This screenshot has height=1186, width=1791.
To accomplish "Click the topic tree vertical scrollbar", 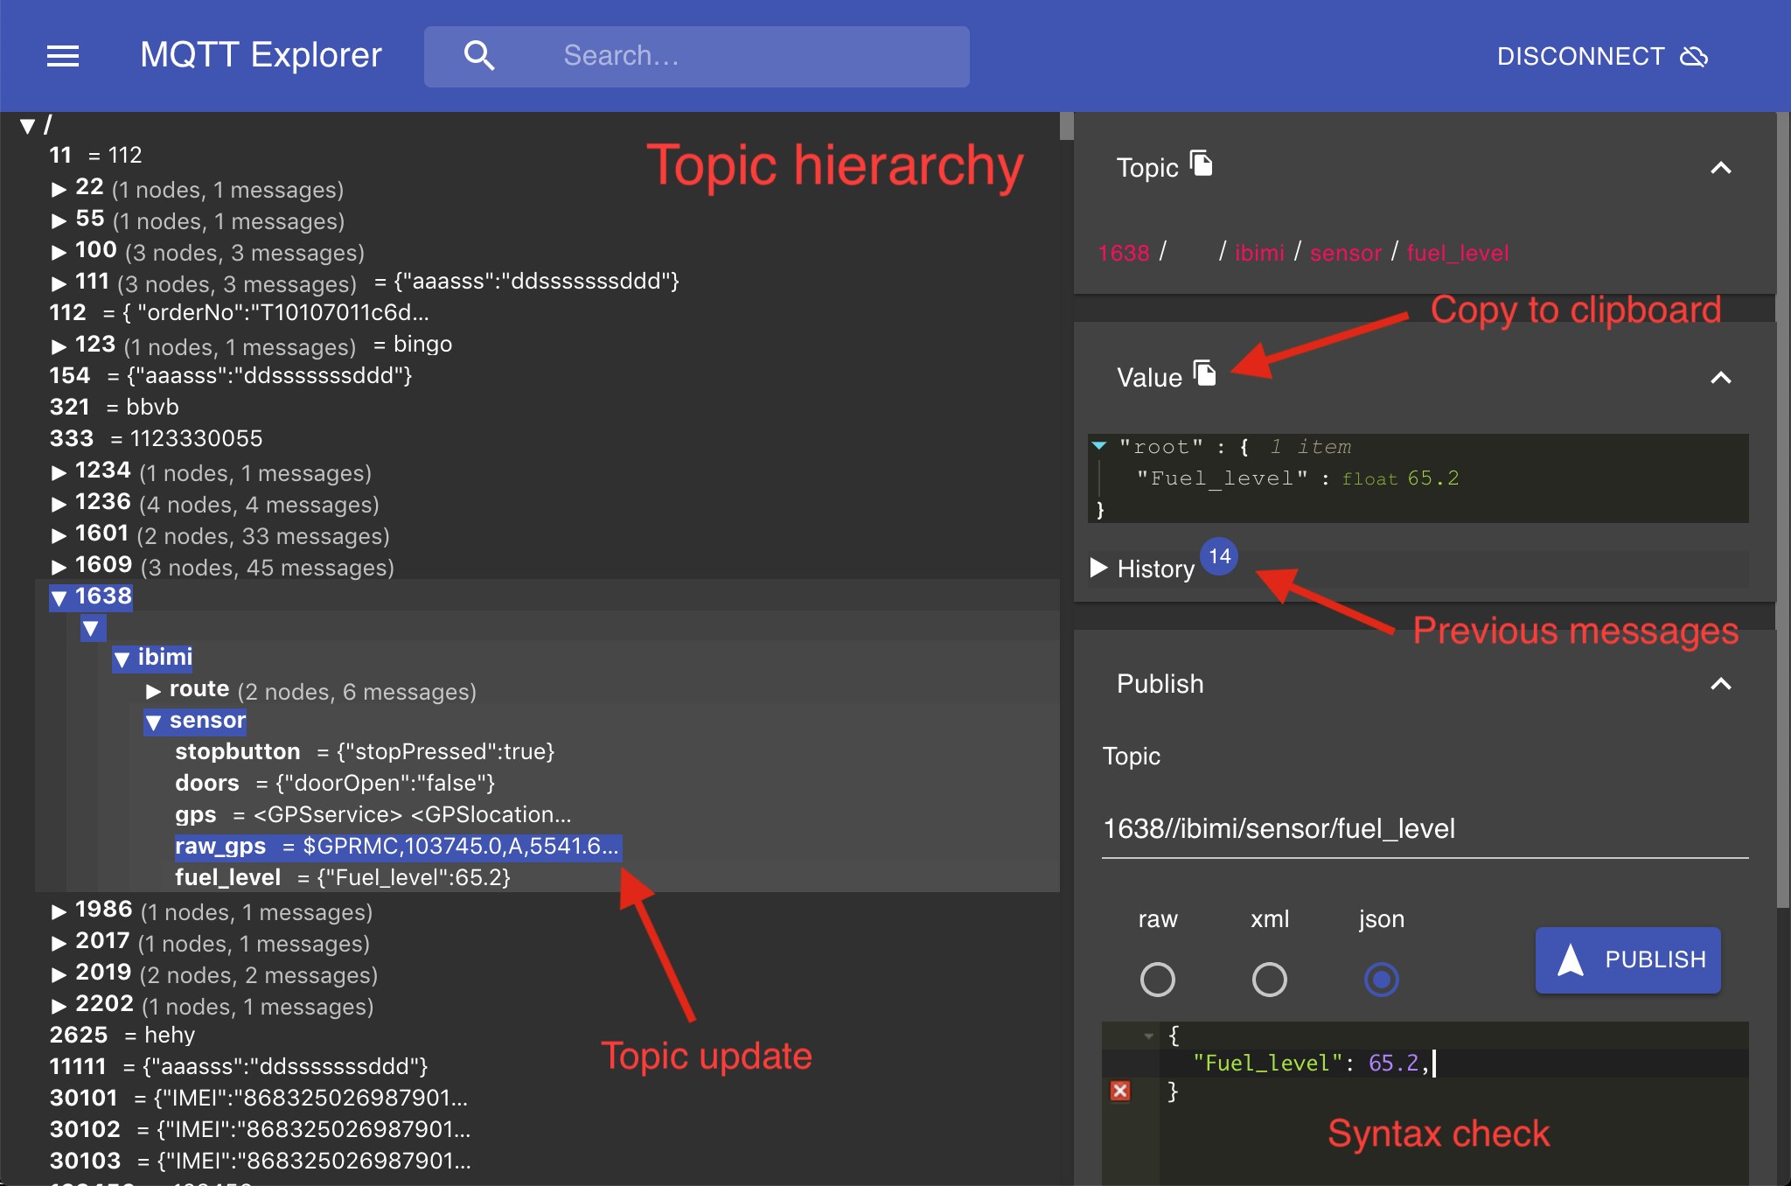I will click(1066, 126).
